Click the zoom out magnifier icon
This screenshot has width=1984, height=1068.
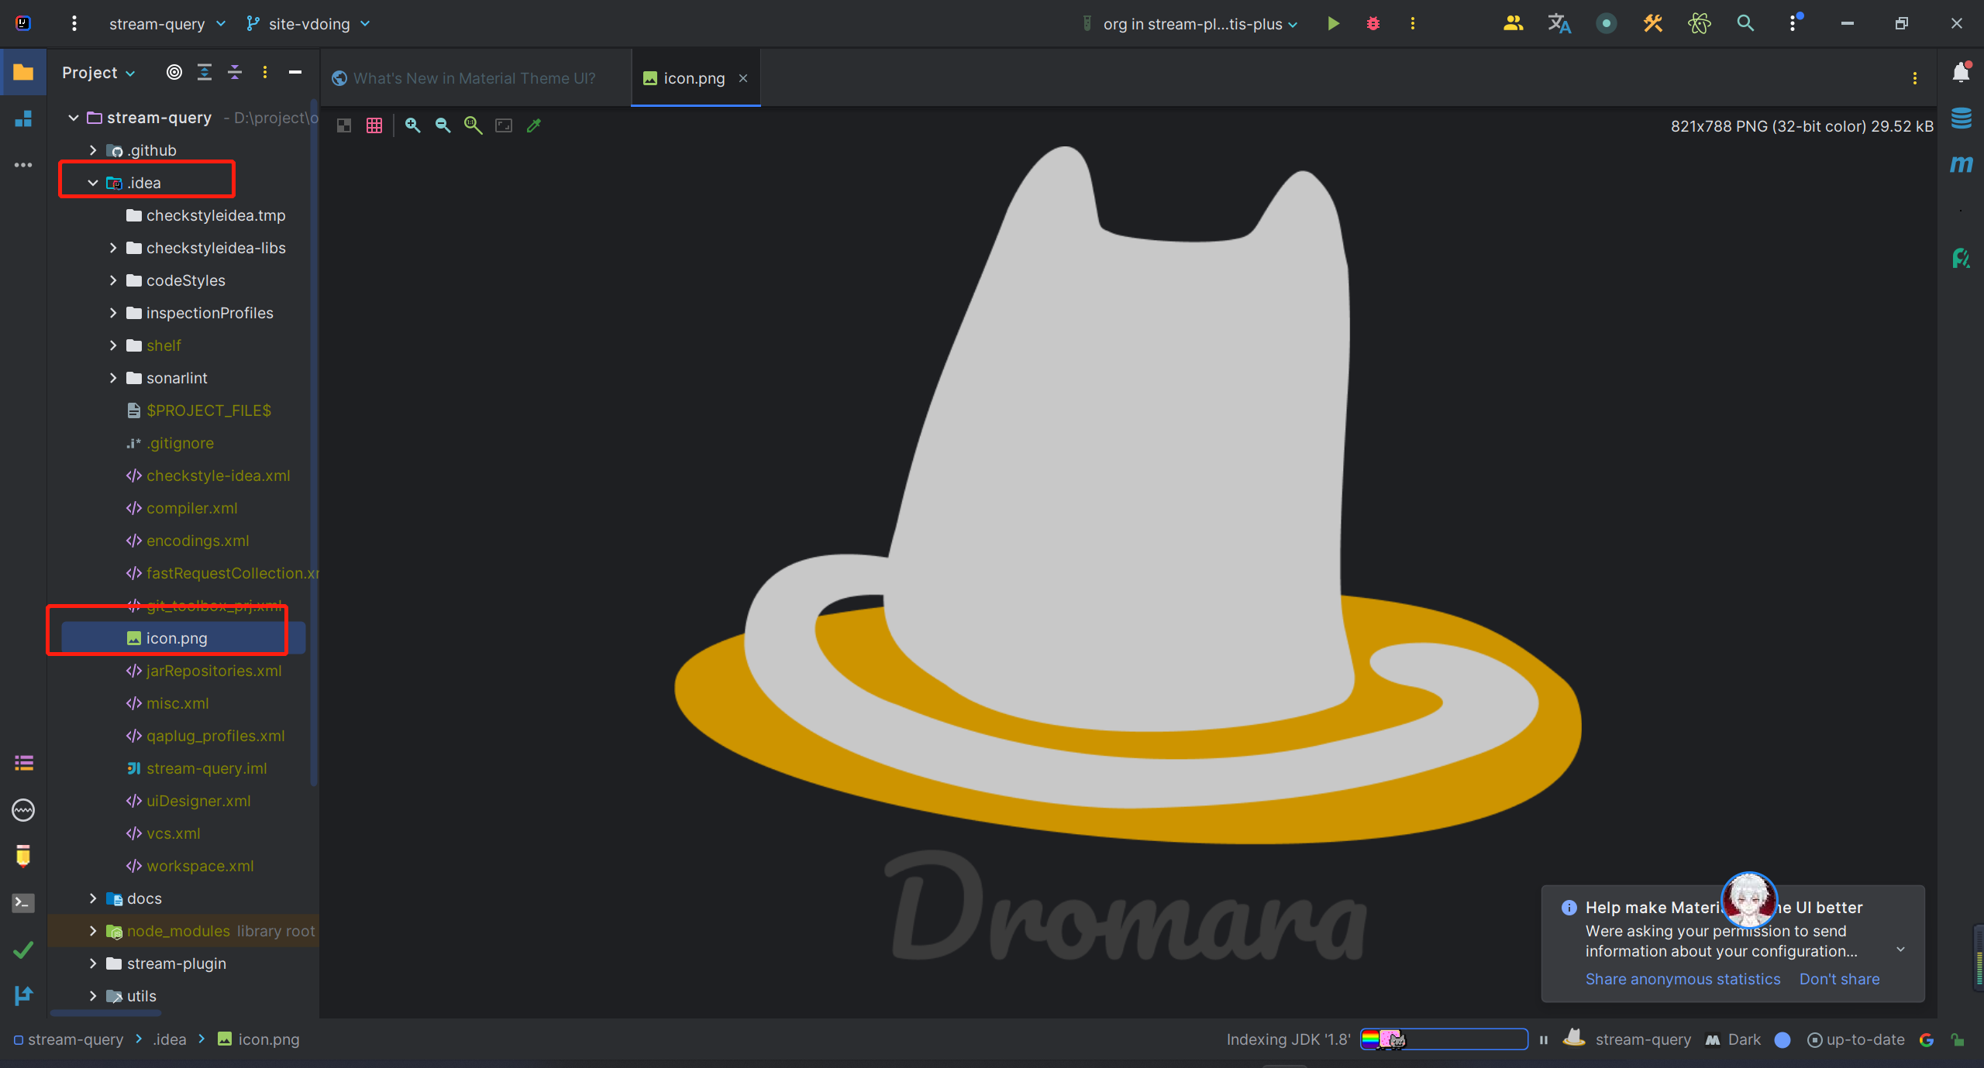pyautogui.click(x=443, y=125)
